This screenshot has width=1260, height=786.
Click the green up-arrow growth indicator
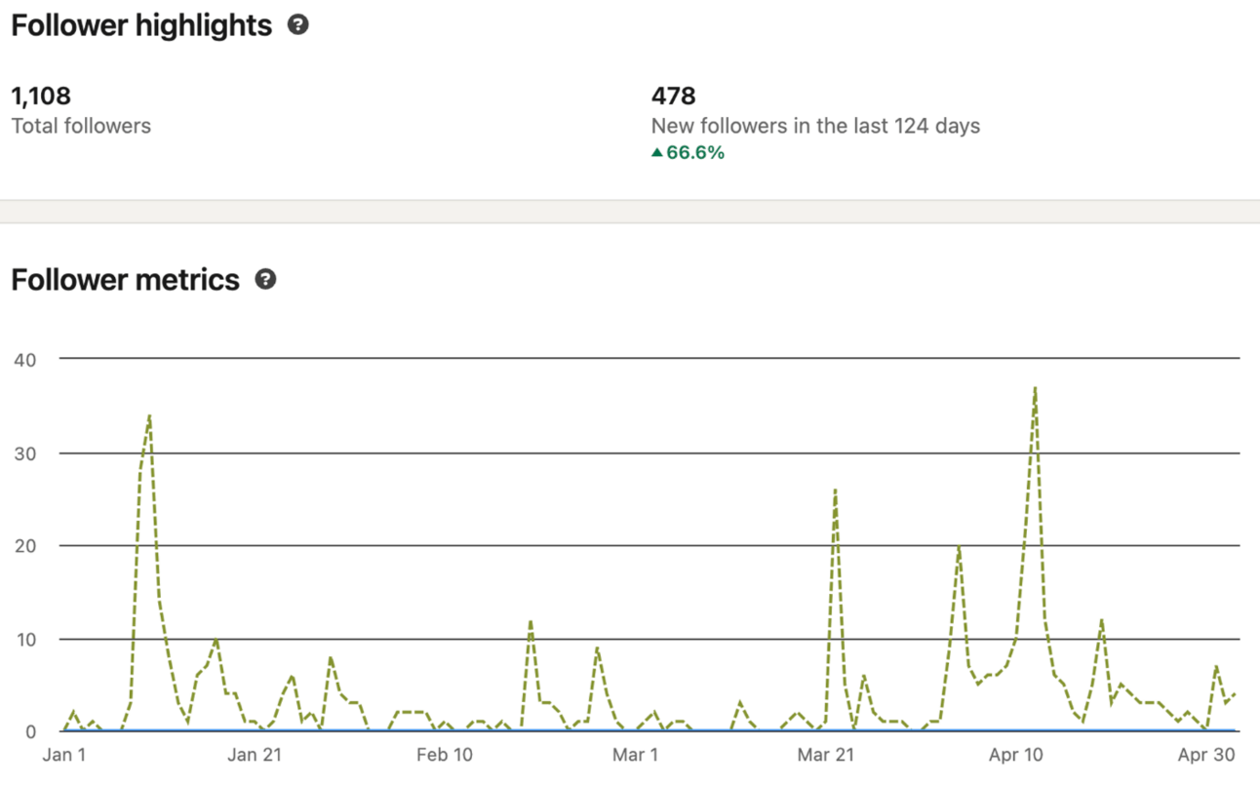[657, 152]
